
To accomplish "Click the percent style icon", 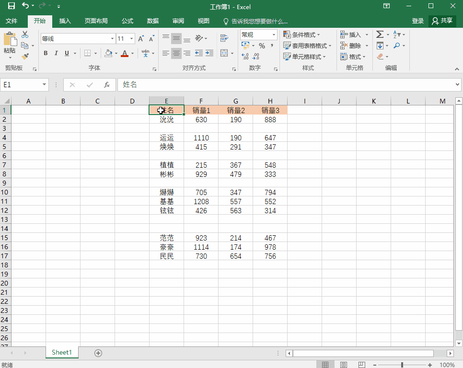I will [x=262, y=46].
